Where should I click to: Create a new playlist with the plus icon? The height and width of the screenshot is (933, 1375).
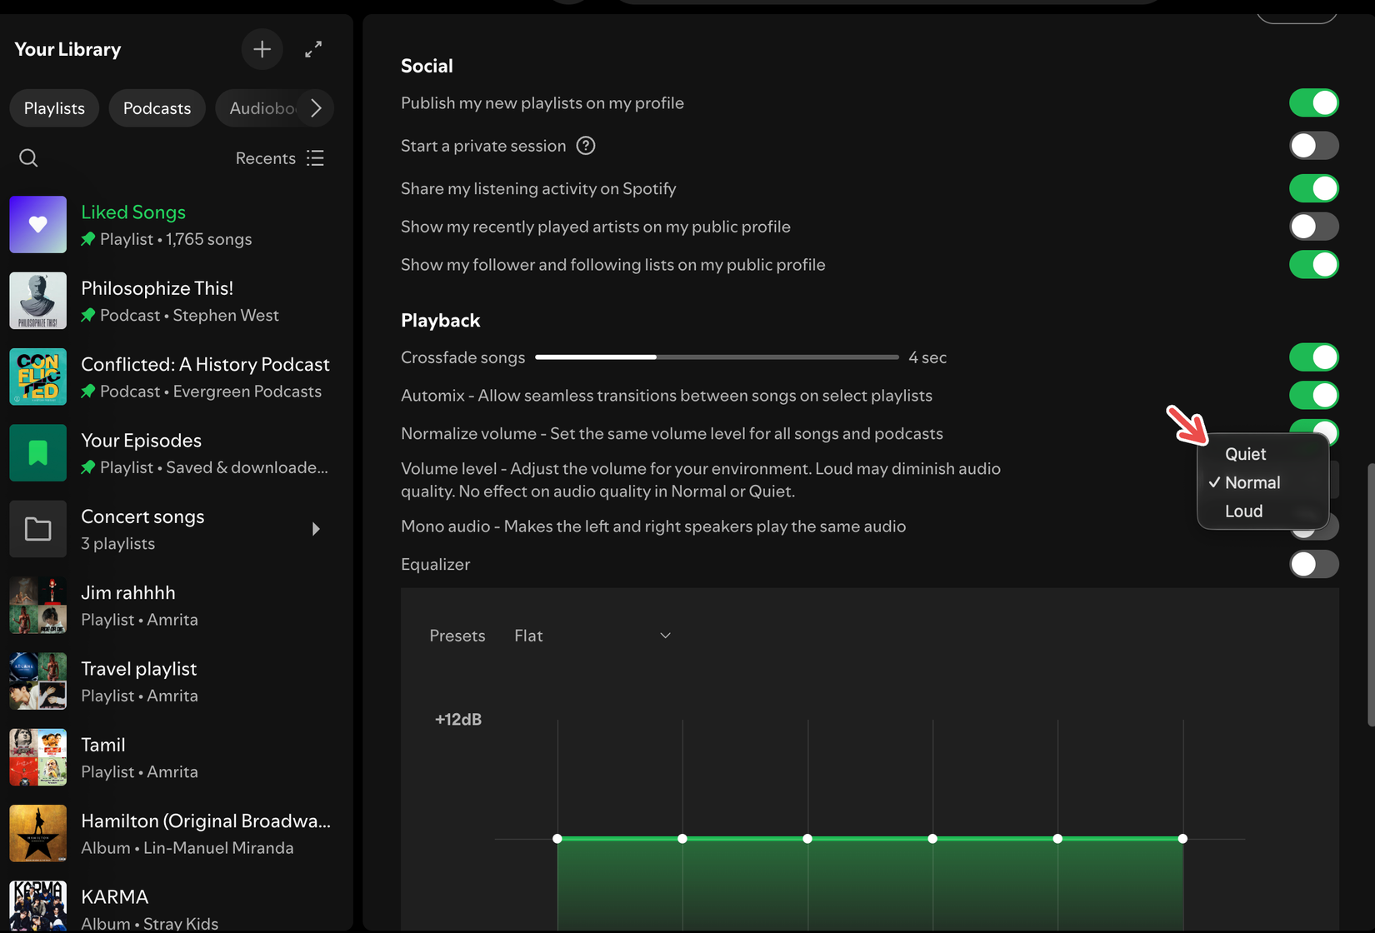click(x=262, y=49)
